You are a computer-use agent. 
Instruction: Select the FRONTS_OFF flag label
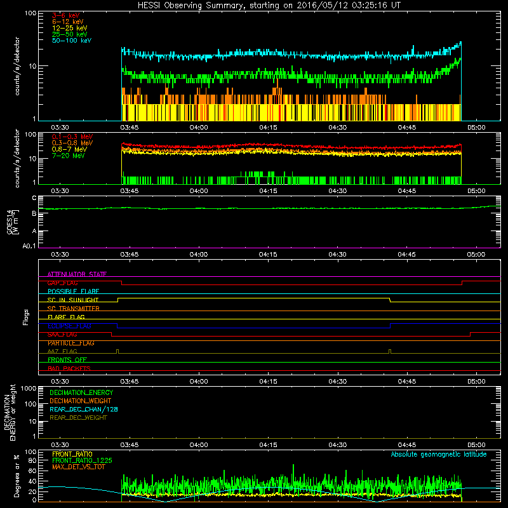(67, 360)
